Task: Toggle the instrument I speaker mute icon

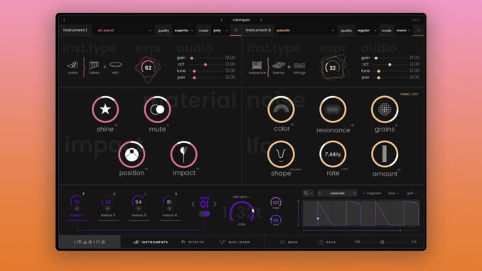Action: pyautogui.click(x=236, y=30)
